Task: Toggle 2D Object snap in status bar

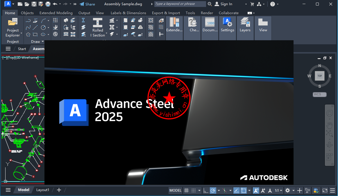Action: coord(244,190)
